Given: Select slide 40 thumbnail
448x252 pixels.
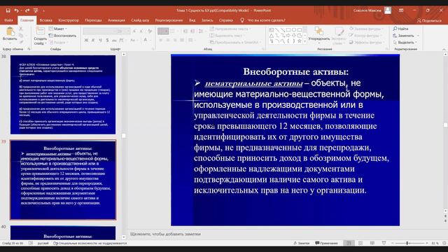Looking at the screenshot, I should click(63, 233).
